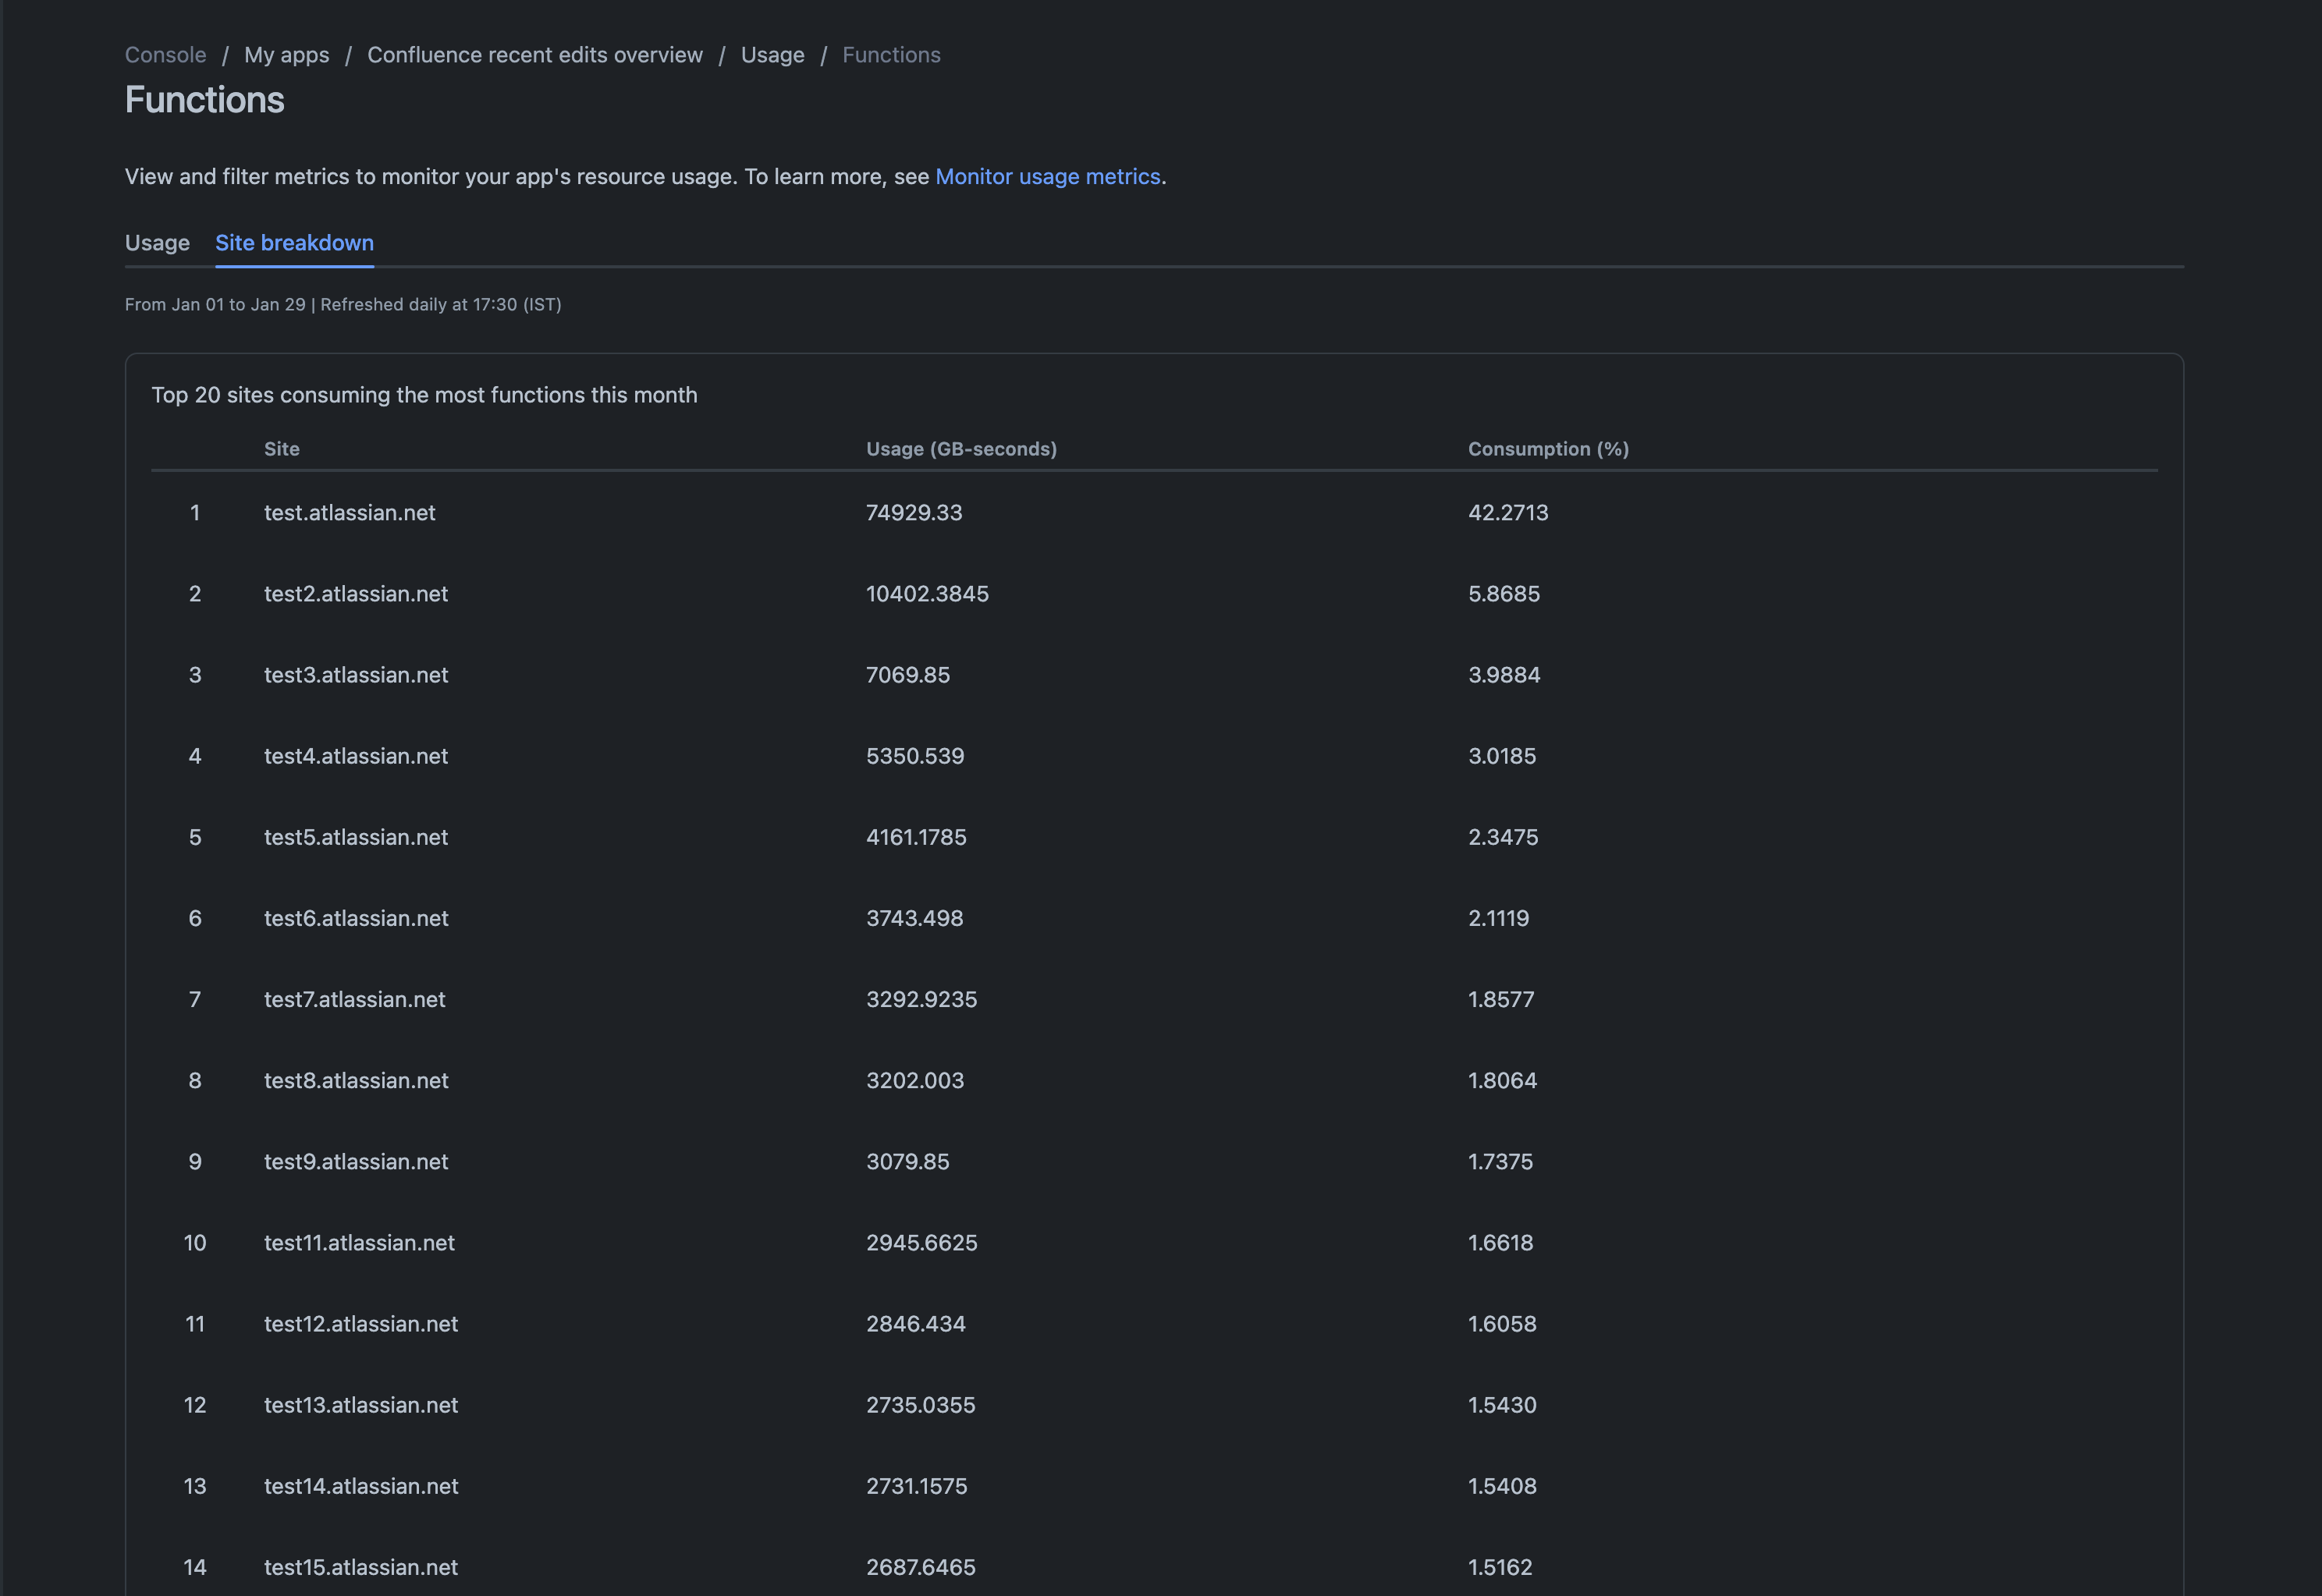Viewport: 2322px width, 1596px height.
Task: Click usage value 5350.539
Action: click(915, 756)
